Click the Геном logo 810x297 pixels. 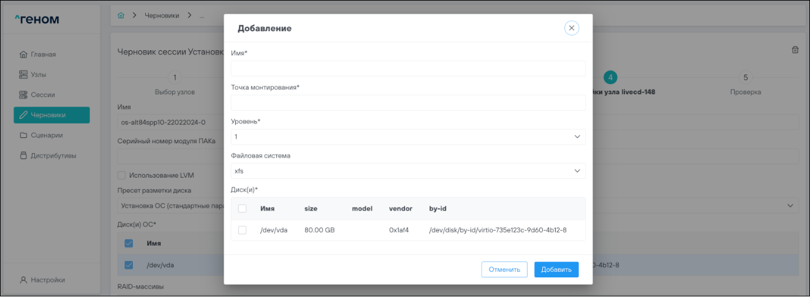(37, 20)
